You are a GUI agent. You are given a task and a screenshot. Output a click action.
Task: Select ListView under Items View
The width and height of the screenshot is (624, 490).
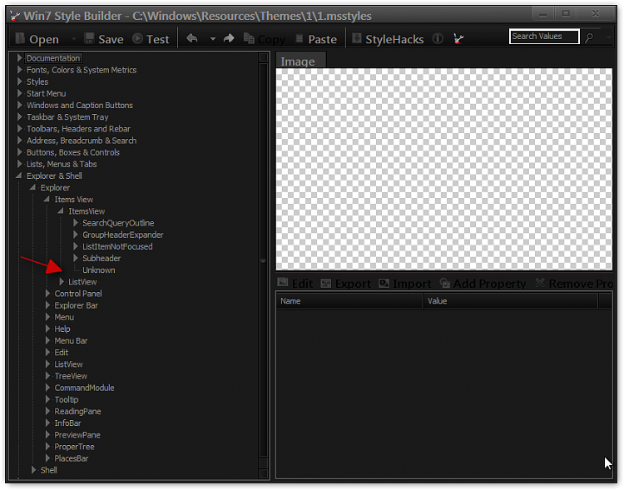pyautogui.click(x=82, y=281)
